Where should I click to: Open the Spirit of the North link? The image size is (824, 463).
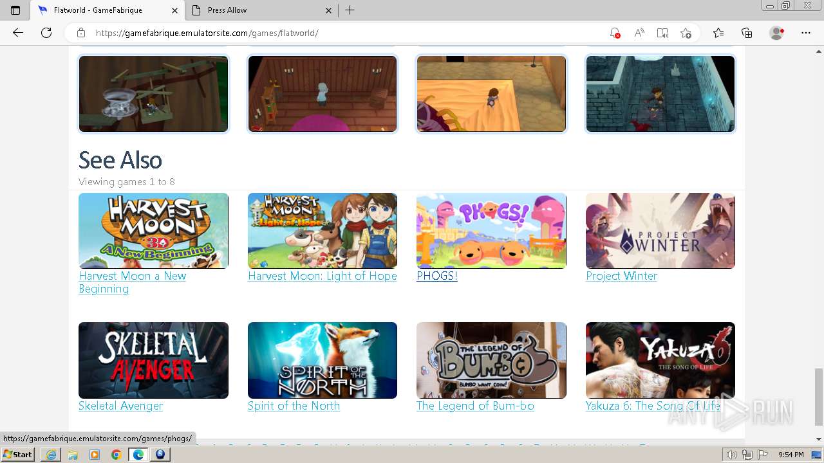coord(294,406)
